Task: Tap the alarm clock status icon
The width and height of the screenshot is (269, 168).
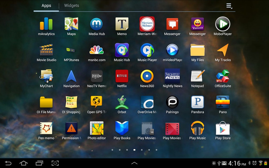Action: [x=255, y=163]
